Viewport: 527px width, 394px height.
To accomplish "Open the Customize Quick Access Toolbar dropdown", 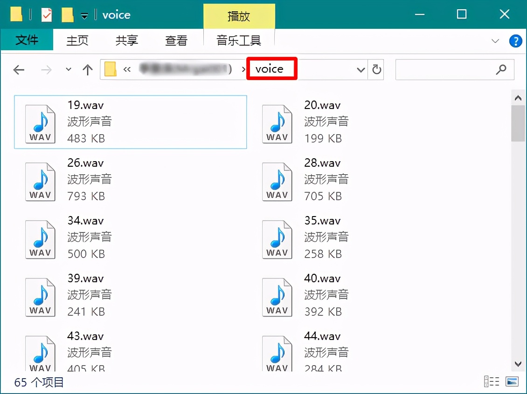I will point(85,15).
